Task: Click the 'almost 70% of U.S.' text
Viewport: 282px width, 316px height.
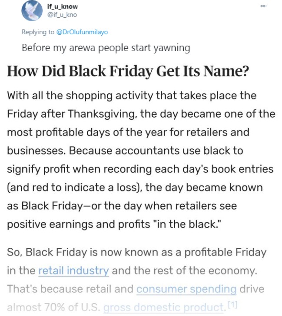Action: pos(53,307)
